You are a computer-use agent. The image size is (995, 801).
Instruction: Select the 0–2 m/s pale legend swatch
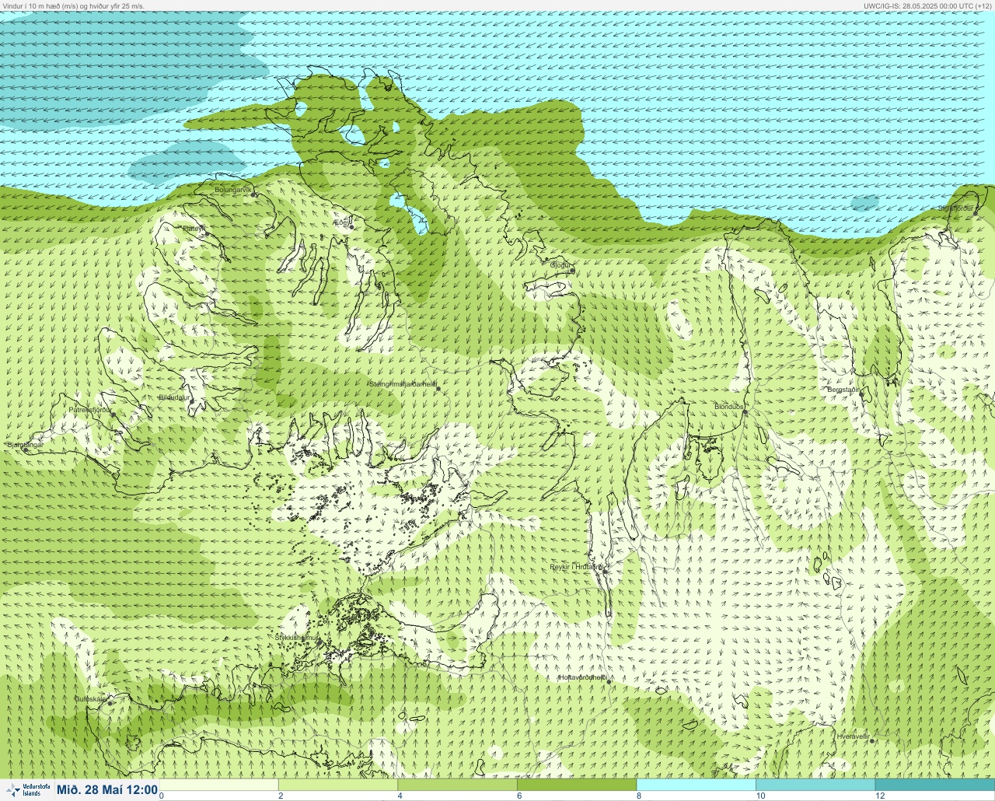point(218,785)
